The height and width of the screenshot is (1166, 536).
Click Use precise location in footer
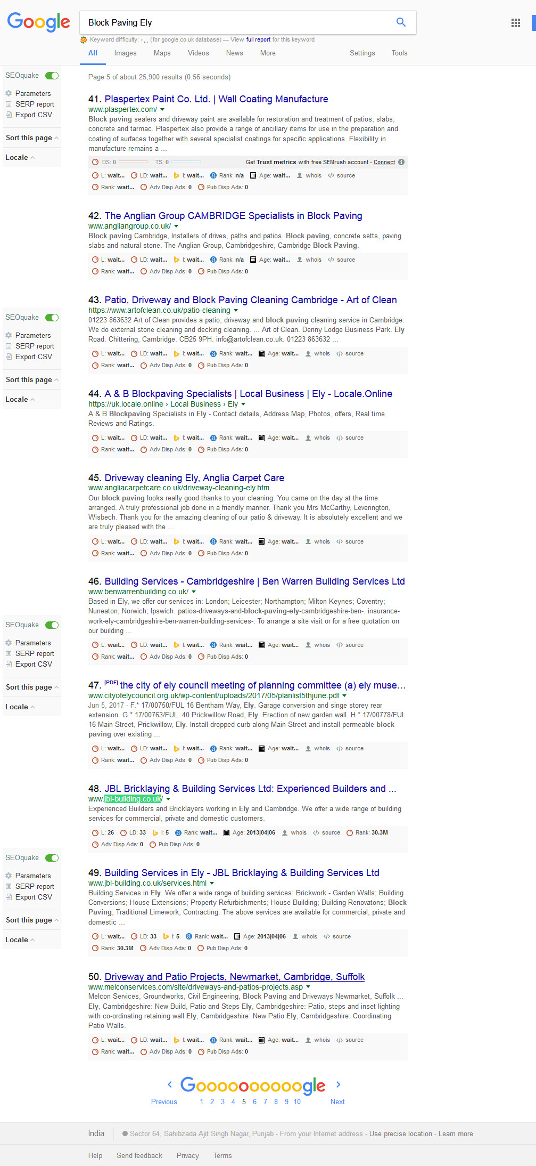click(401, 1133)
